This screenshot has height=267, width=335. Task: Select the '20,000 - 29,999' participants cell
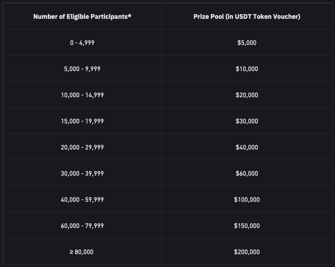82,147
